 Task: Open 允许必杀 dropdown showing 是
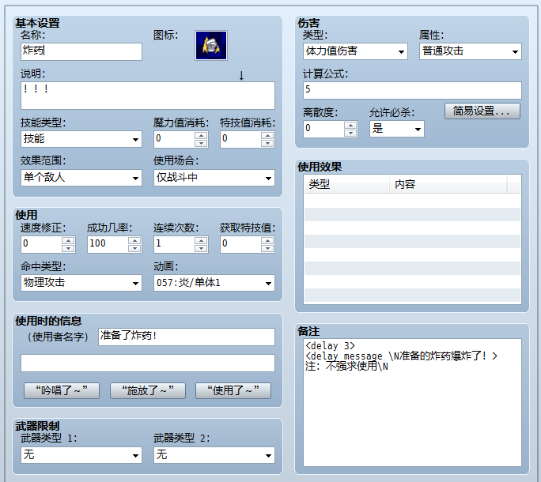pyautogui.click(x=397, y=129)
